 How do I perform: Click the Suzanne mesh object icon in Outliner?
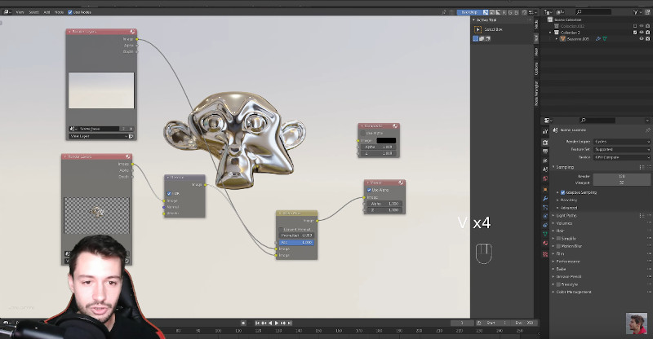click(x=562, y=38)
